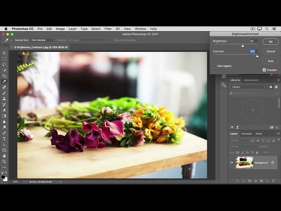Screen dimensions: 281x211
Task: Uncheck the Preview checkbox
Action: click(x=264, y=70)
